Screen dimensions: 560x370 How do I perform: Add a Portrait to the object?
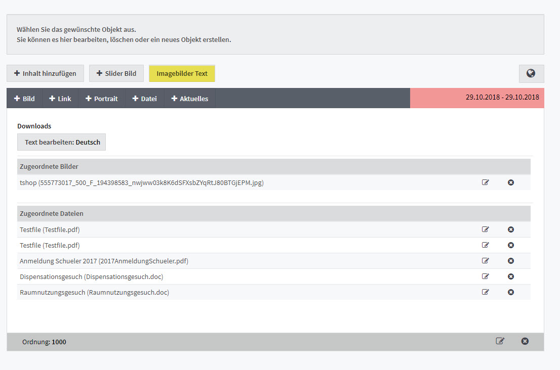tap(101, 99)
